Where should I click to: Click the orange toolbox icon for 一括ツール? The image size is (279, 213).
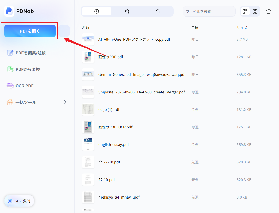tap(10, 102)
